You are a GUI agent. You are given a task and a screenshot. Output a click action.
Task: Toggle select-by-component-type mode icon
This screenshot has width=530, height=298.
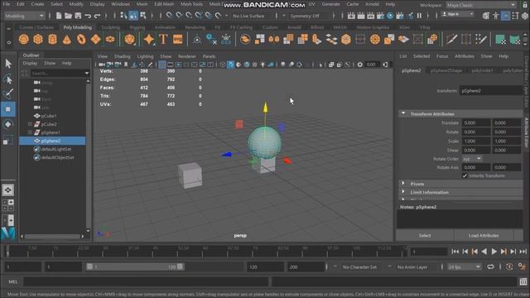(143, 16)
